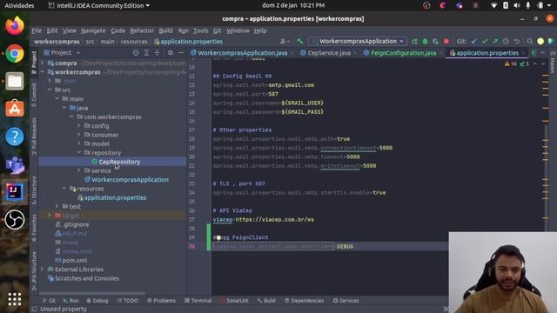Run WorkercomprasApplication with the green run icon
Image resolution: width=557 pixels, height=313 pixels.
tap(414, 41)
